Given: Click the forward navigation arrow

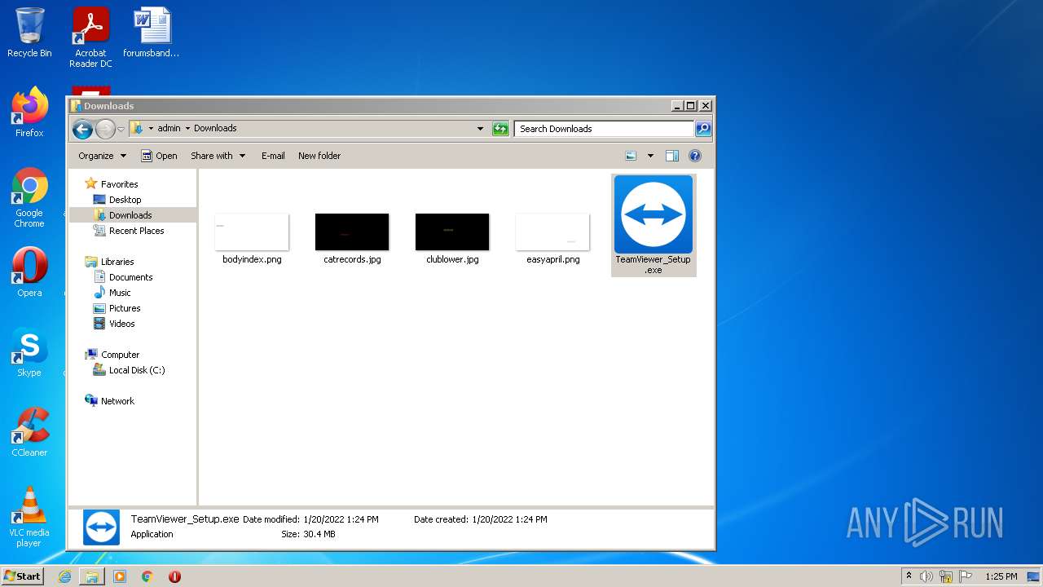Looking at the screenshot, I should pyautogui.click(x=105, y=129).
